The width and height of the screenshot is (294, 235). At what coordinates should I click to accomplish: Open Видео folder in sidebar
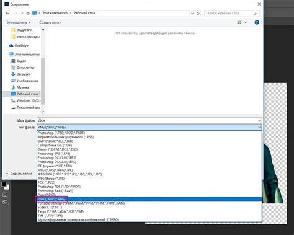point(19,61)
